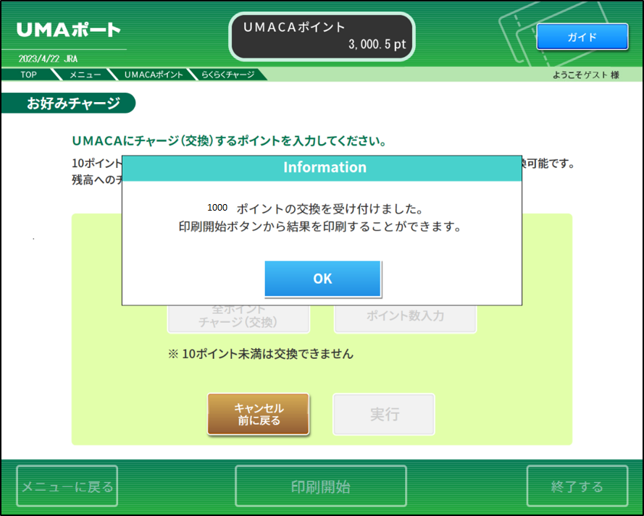644x516 pixels.
Task: Switch to UMACAポイント breadcrumb tab
Action: coord(153,75)
